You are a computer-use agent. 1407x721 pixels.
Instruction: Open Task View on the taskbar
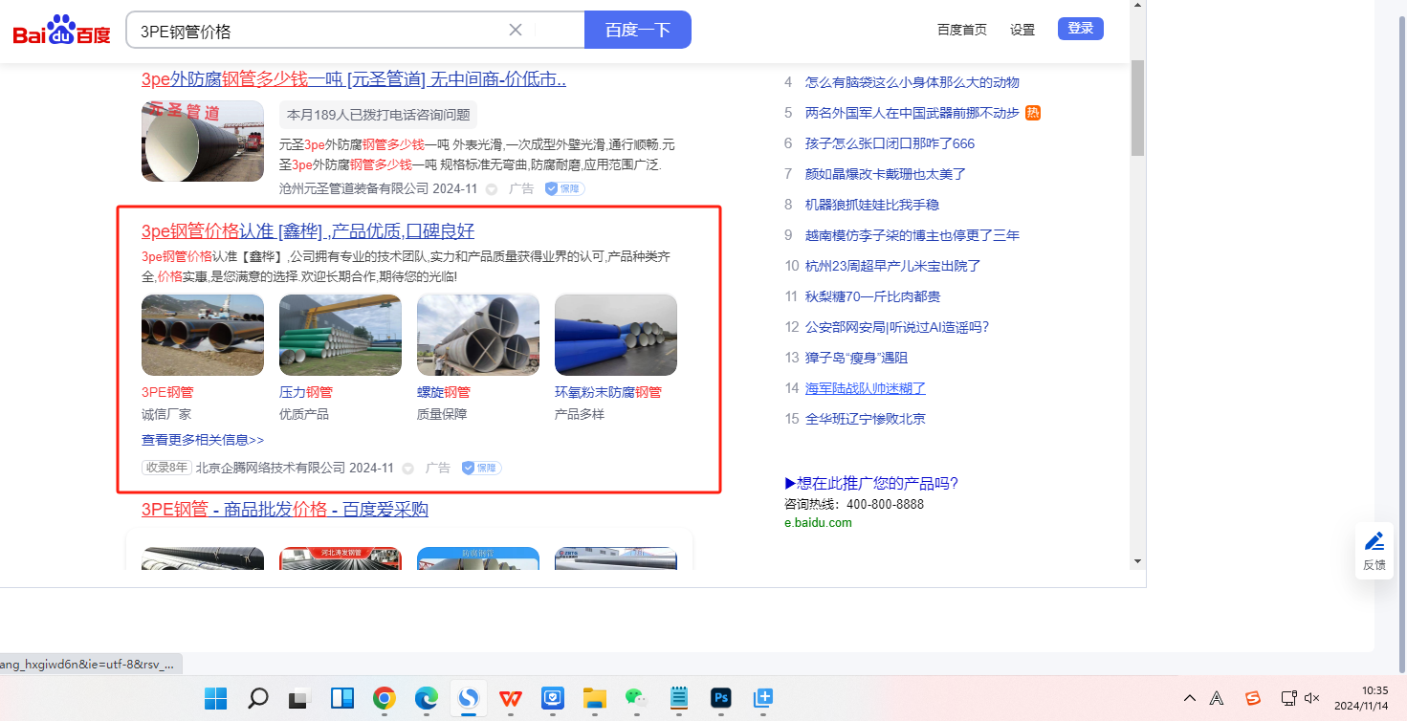click(x=299, y=698)
